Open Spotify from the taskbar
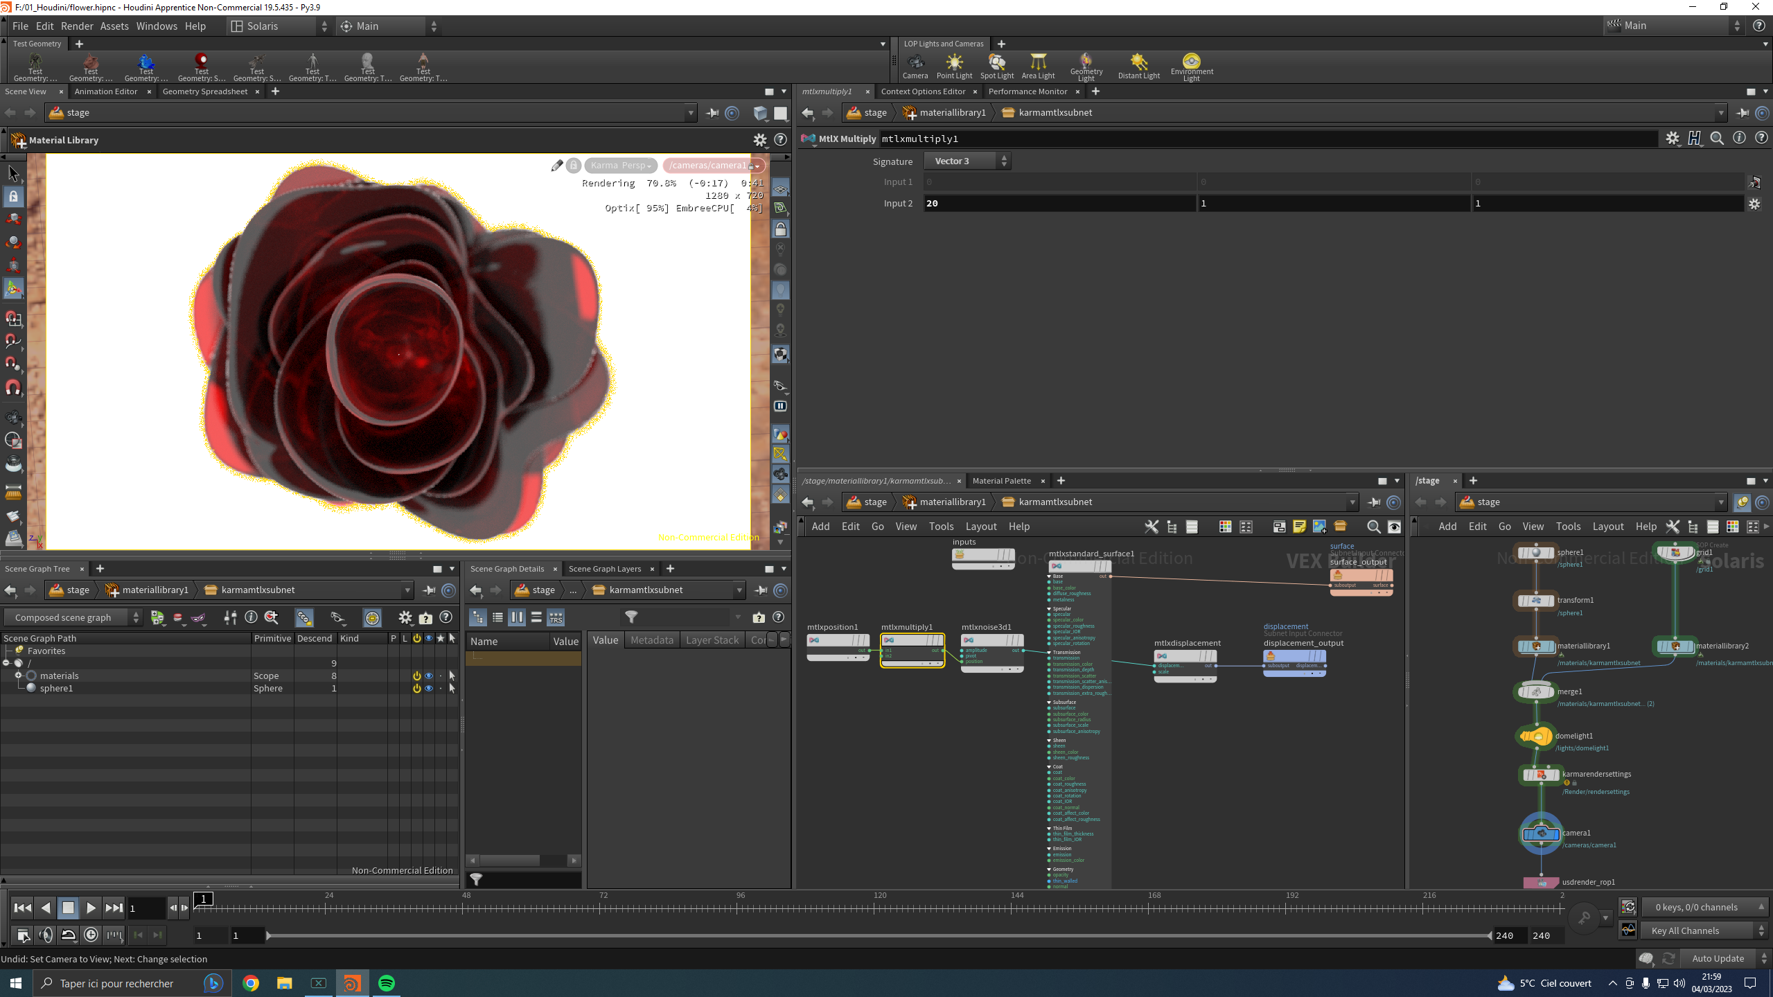Viewport: 1773px width, 997px height. (x=387, y=983)
